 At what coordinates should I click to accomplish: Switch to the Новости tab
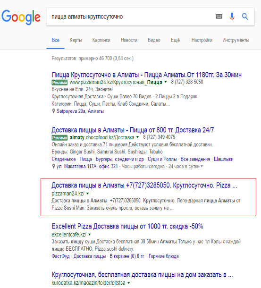(129, 40)
